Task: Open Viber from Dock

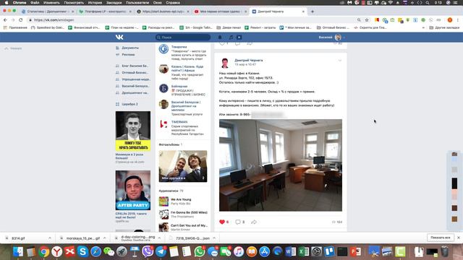Action: click(148, 252)
